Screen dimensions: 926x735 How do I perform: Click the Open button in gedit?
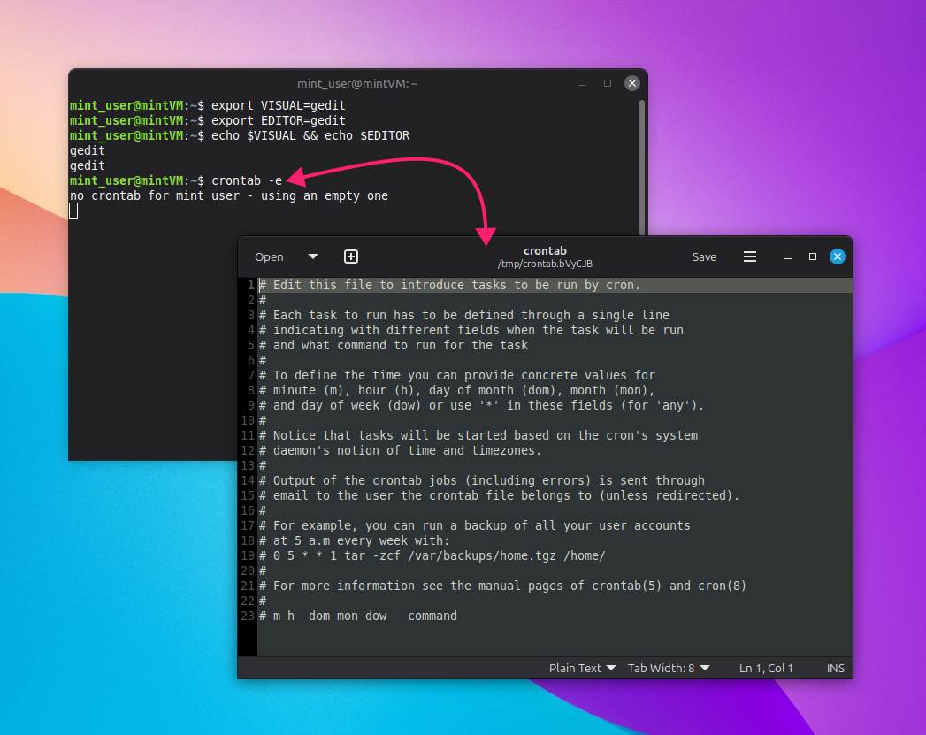pyautogui.click(x=269, y=256)
